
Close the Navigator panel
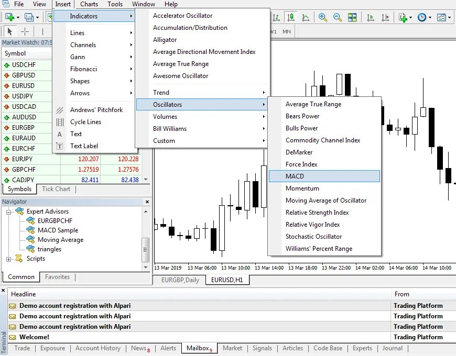point(147,202)
